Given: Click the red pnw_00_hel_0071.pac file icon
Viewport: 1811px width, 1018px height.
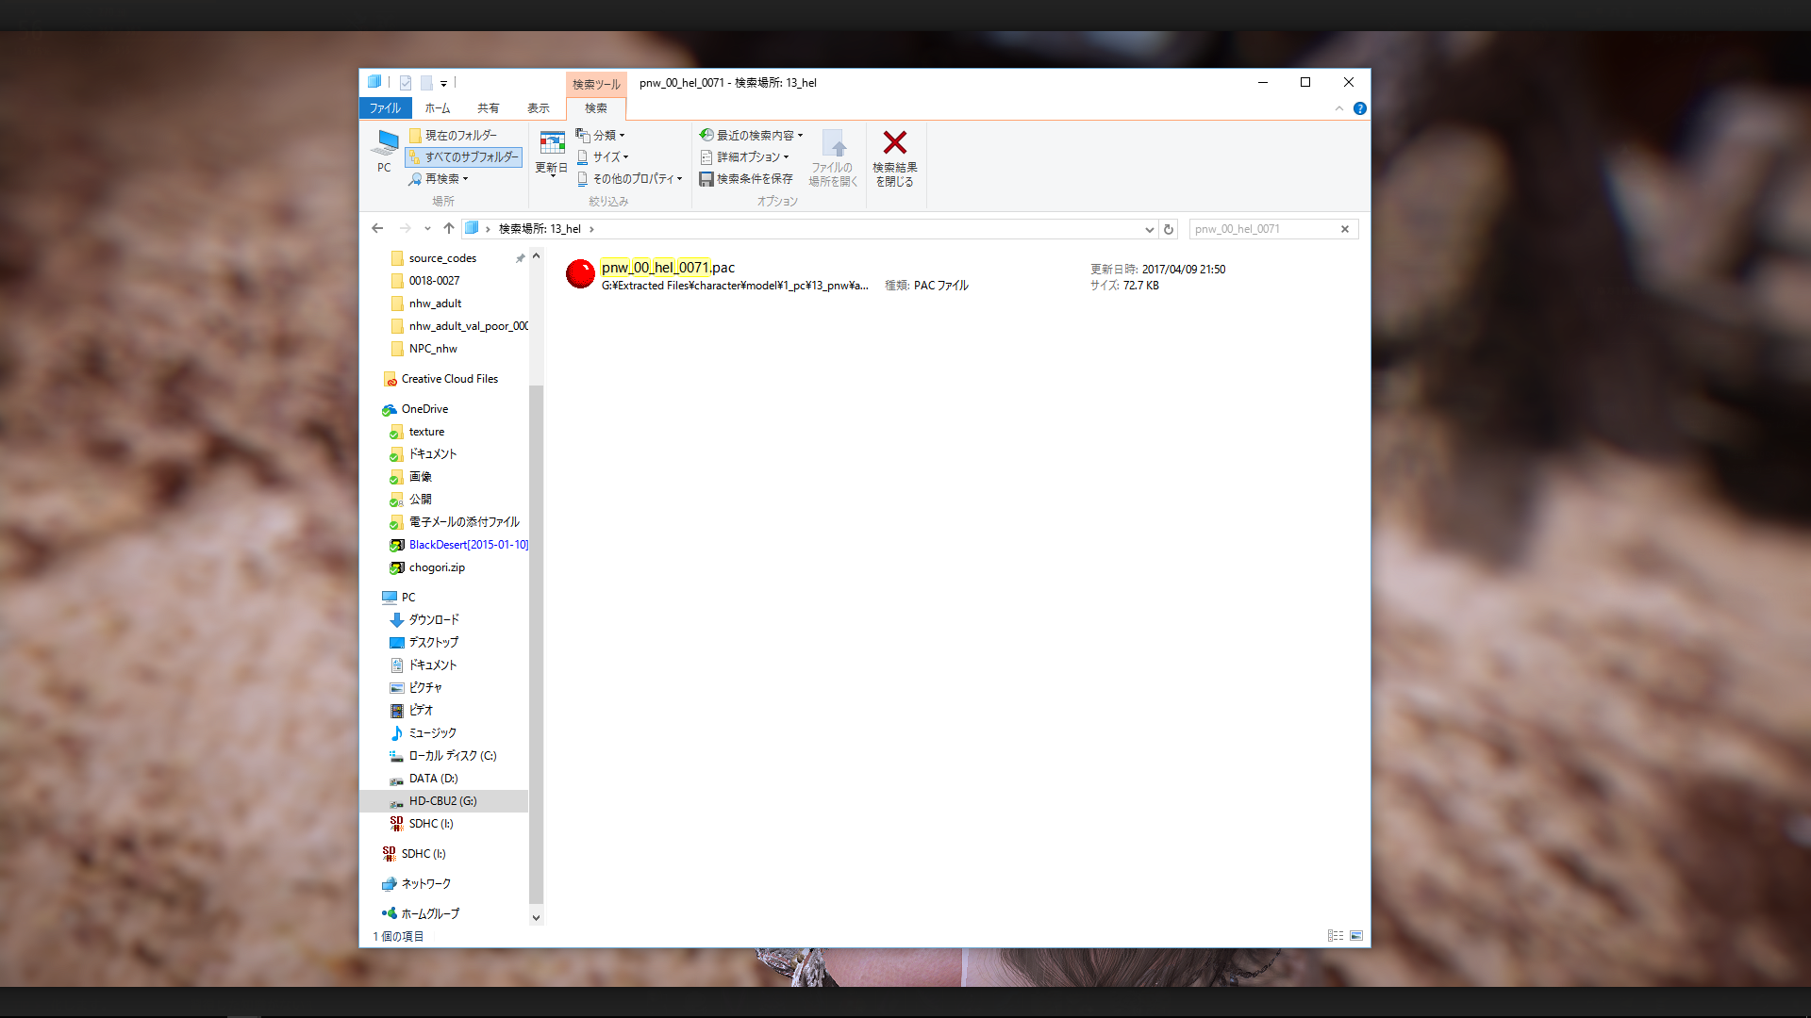Looking at the screenshot, I should [580, 274].
